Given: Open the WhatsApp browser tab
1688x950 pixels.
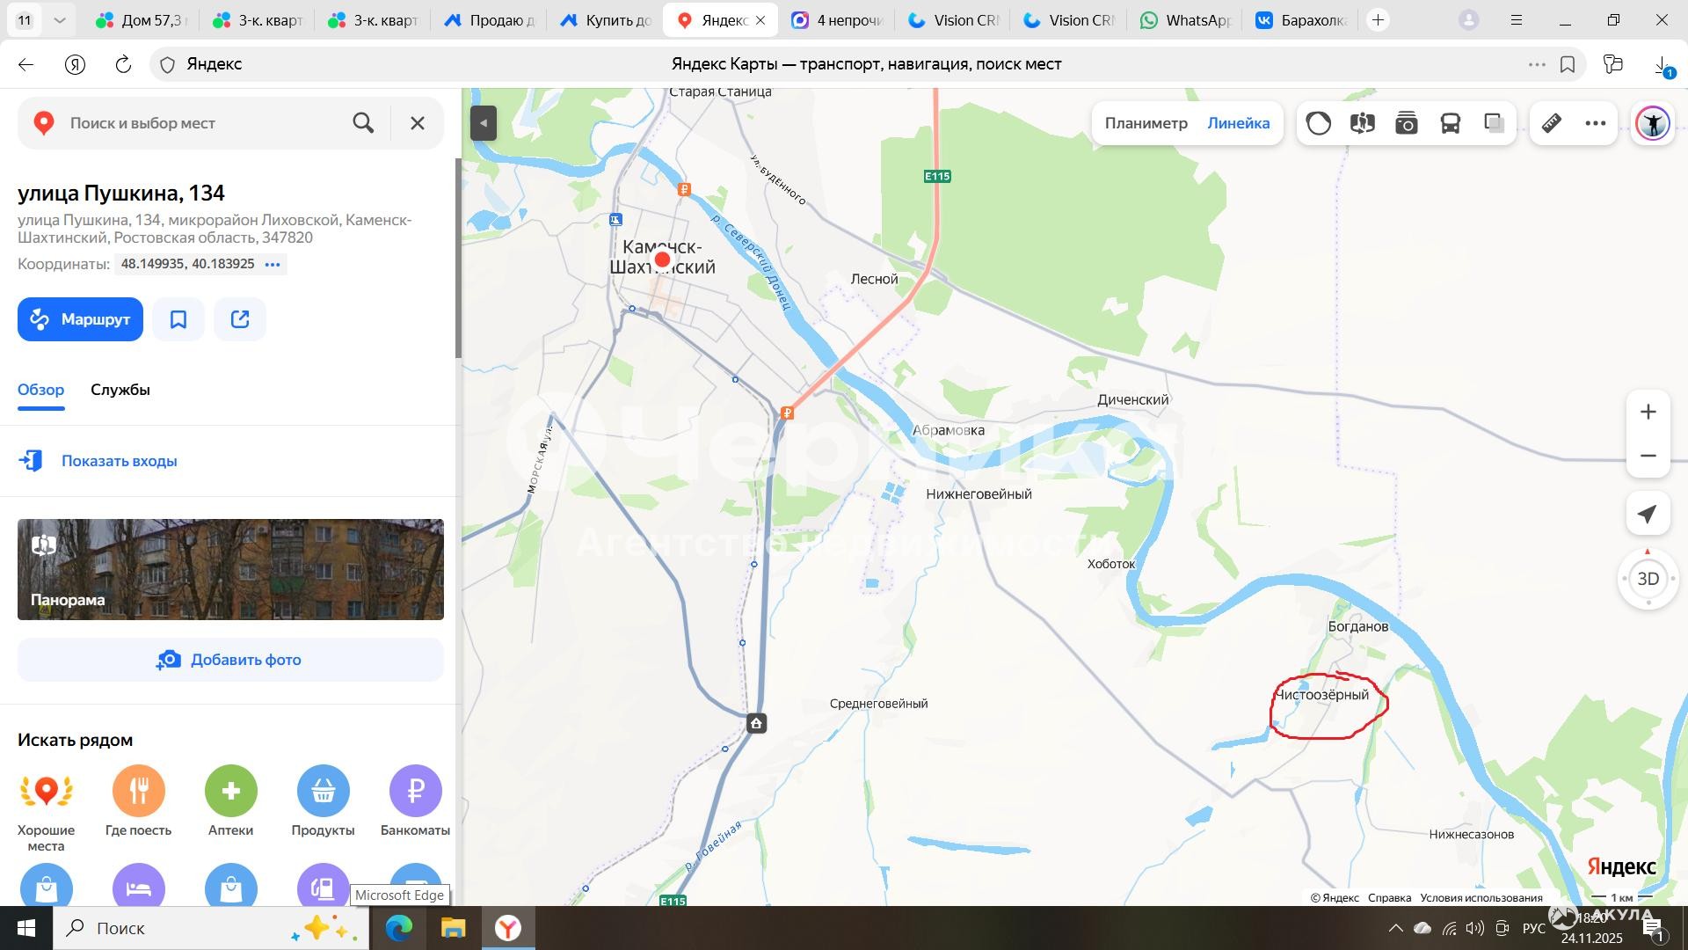Looking at the screenshot, I should 1184,20.
